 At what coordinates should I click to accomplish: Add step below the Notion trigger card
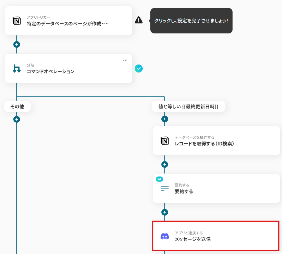point(17,44)
